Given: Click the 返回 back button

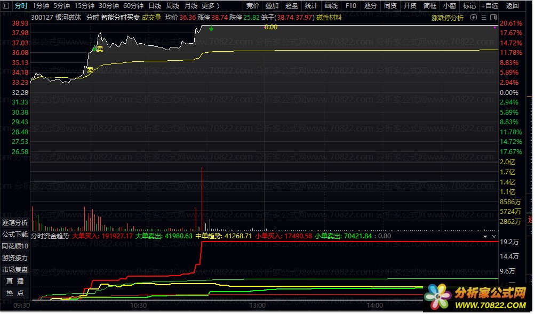Looking at the screenshot, I should tap(512, 6).
